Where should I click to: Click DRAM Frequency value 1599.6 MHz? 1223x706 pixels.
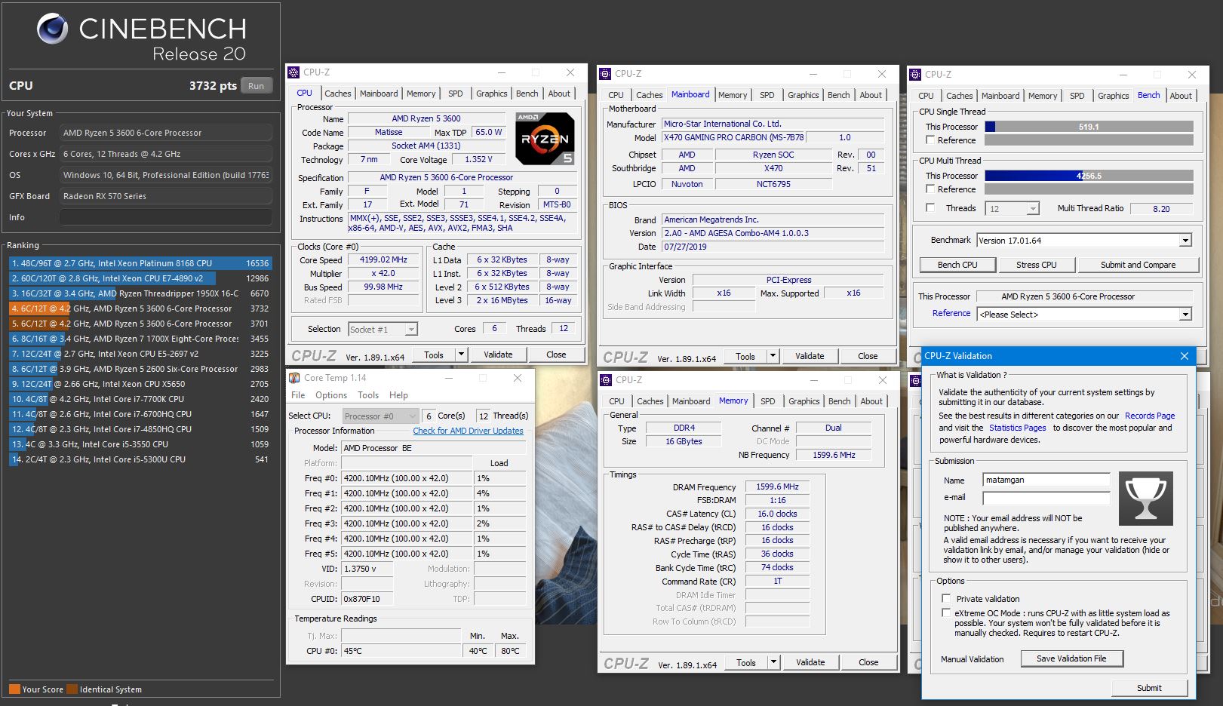tap(777, 487)
